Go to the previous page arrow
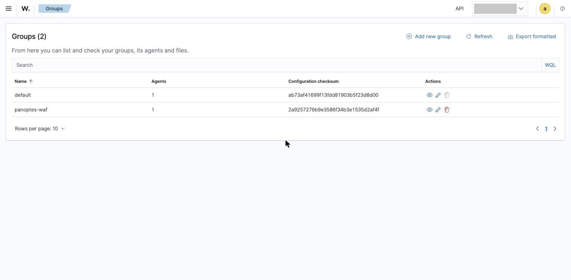Image resolution: width=571 pixels, height=280 pixels. pos(537,129)
